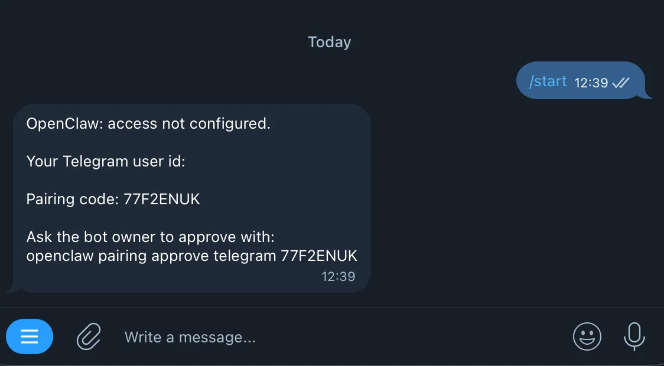Click the "access not configured." text
This screenshot has height=366, width=664.
(189, 124)
